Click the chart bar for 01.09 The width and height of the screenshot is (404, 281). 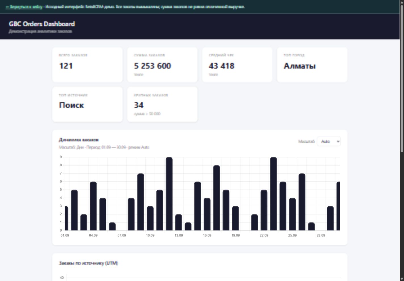[x=66, y=218]
